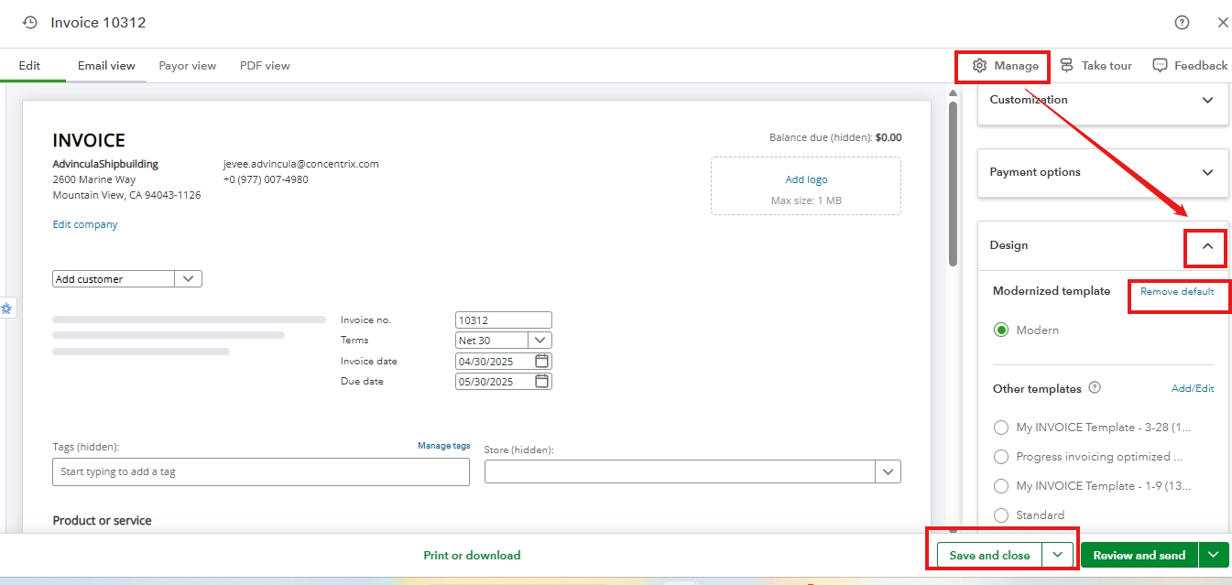Collapse the Design section chevron

[x=1207, y=245]
